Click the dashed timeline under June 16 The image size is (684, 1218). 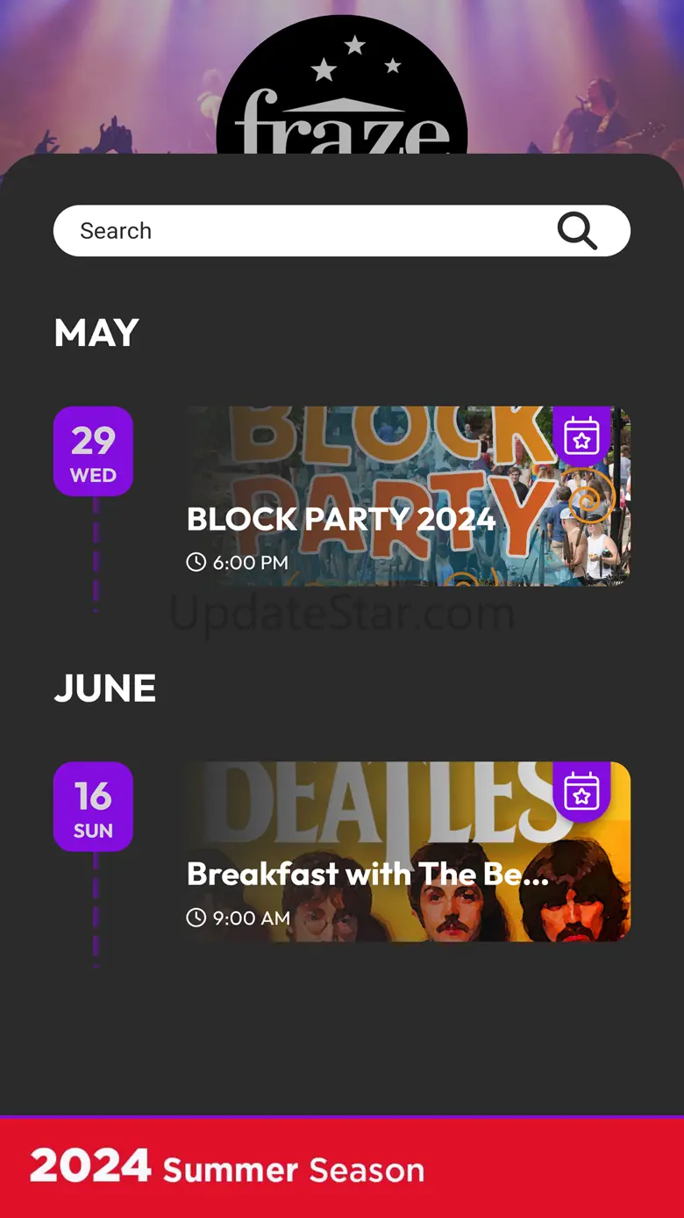point(96,911)
